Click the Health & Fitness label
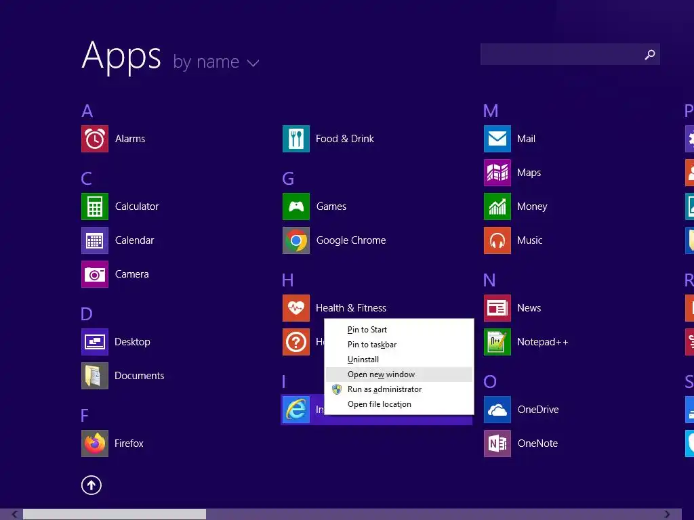The height and width of the screenshot is (520, 694). coord(351,308)
